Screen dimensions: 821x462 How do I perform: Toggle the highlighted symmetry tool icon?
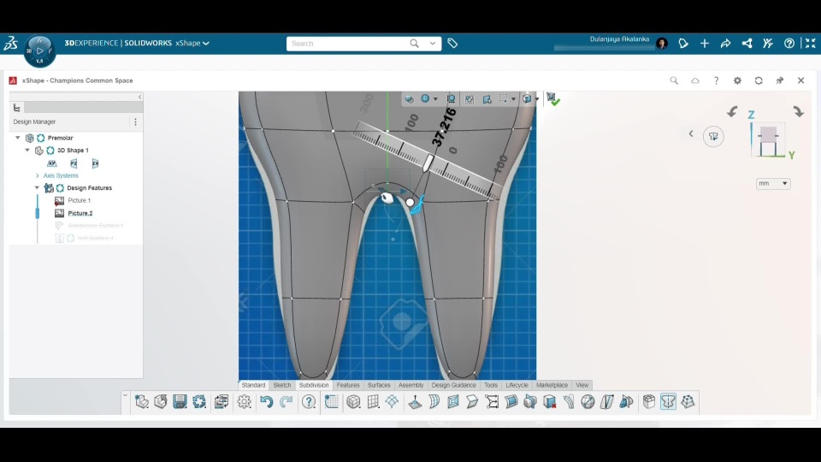(x=668, y=402)
